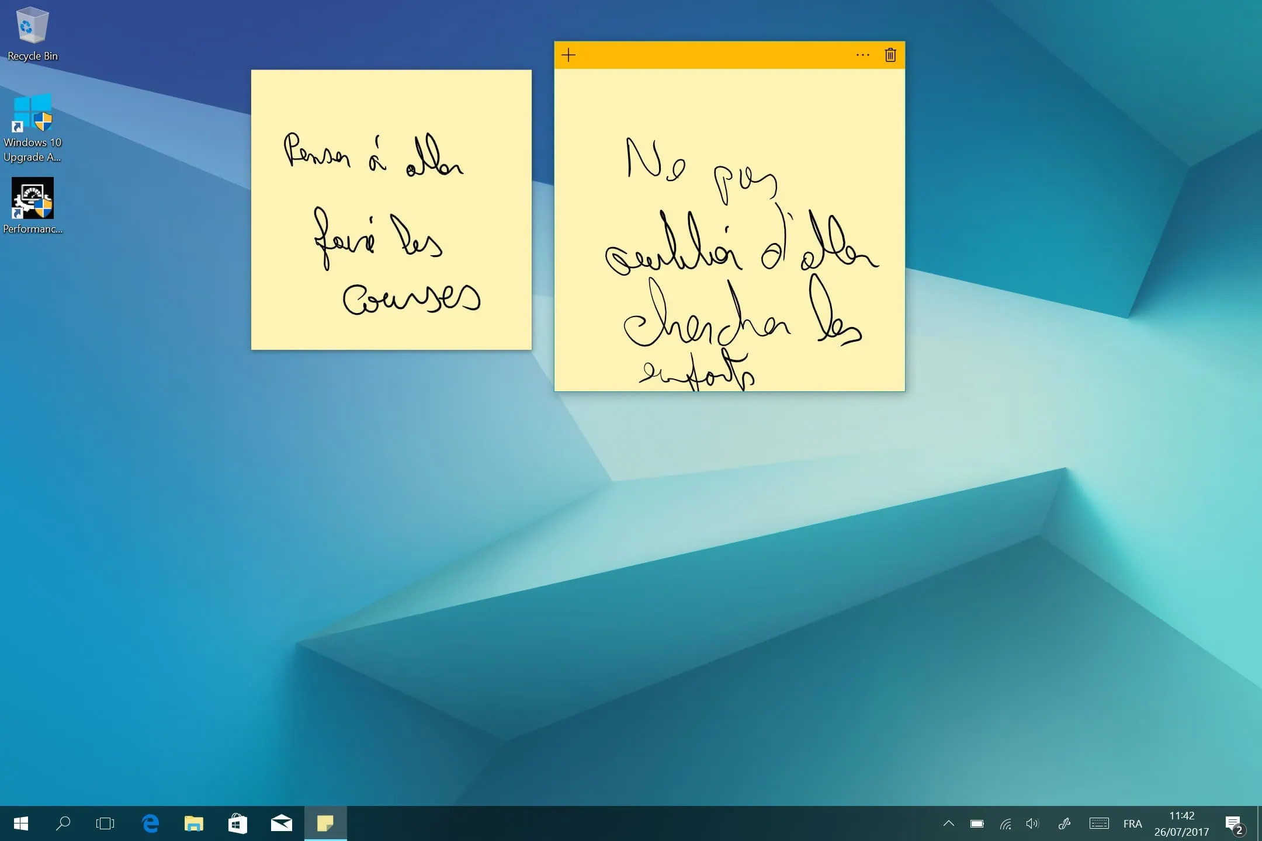Launch Microsoft Edge from the taskbar

[151, 823]
